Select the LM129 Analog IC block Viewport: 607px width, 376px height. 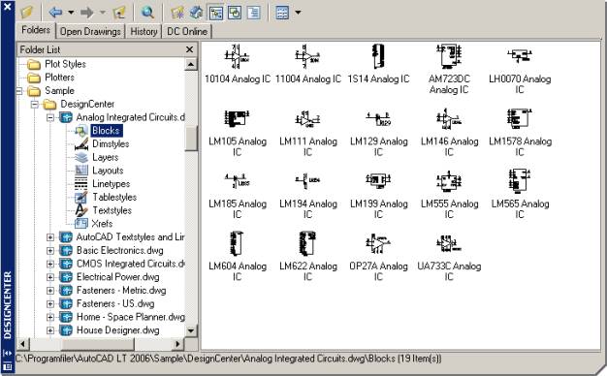tap(378, 133)
